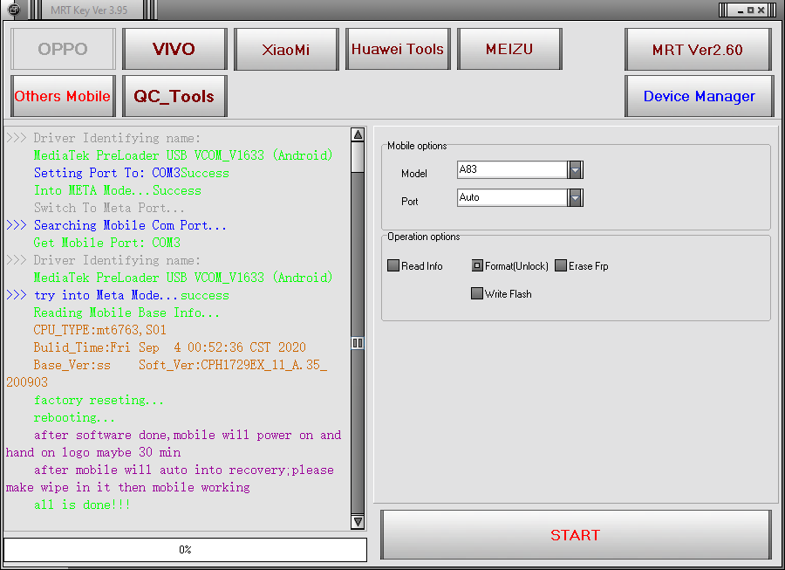Expand the Port dropdown arrow

coord(576,198)
